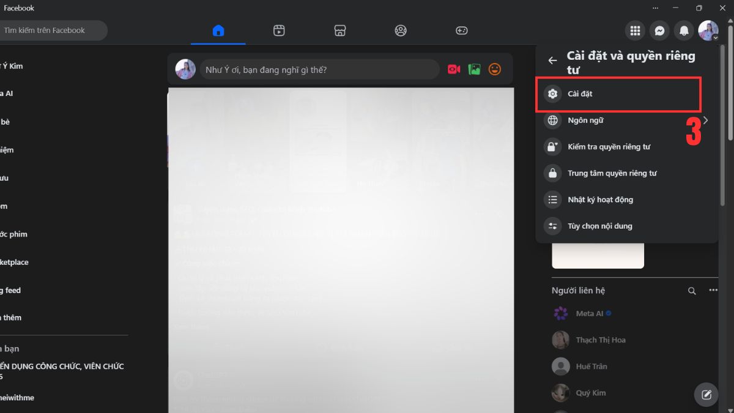Open the window title bar more-options ellipsis
The height and width of the screenshot is (413, 734).
point(655,8)
